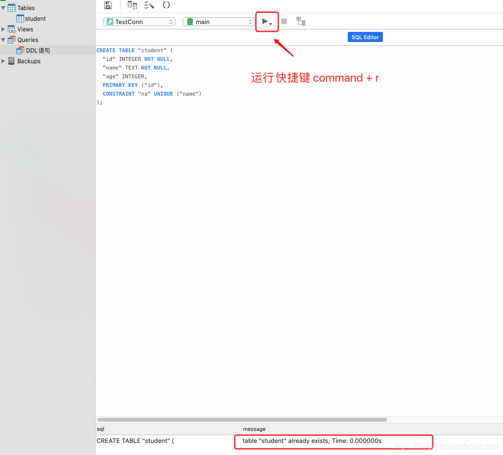Click the "age" INTEGER line

coord(125,76)
